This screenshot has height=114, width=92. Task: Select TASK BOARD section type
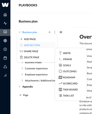[x=71, y=90]
